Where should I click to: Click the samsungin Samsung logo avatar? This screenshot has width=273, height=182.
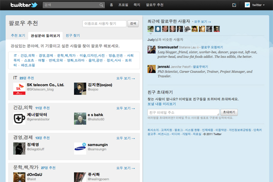point(80,148)
